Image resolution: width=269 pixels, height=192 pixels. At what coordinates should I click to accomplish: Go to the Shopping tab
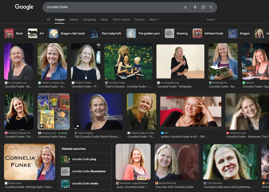89,19
